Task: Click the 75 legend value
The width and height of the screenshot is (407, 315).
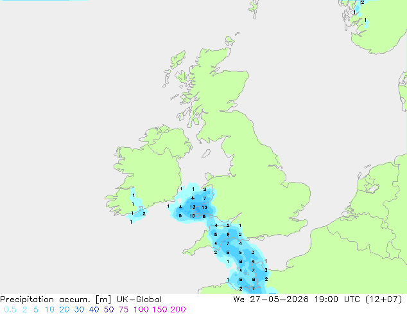Action: (123, 310)
